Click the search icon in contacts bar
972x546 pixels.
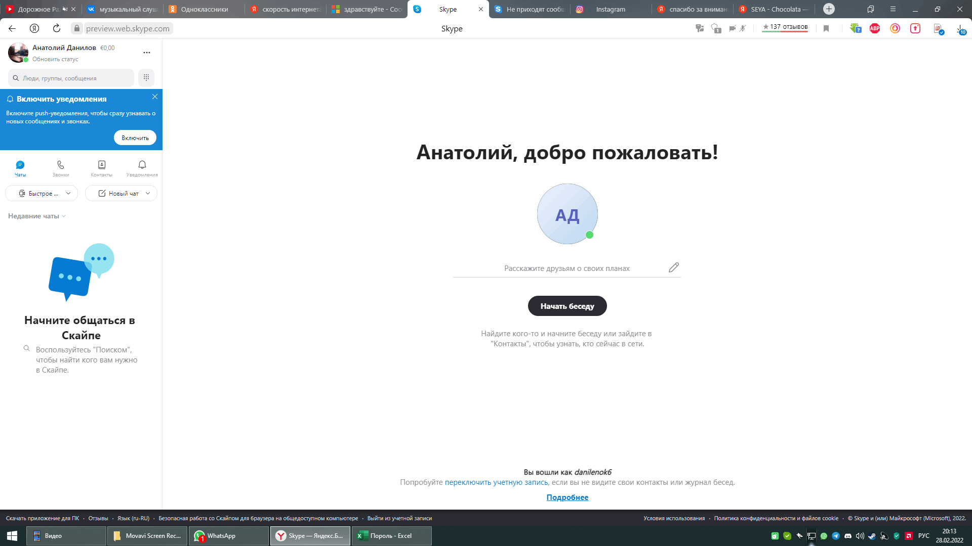[16, 78]
